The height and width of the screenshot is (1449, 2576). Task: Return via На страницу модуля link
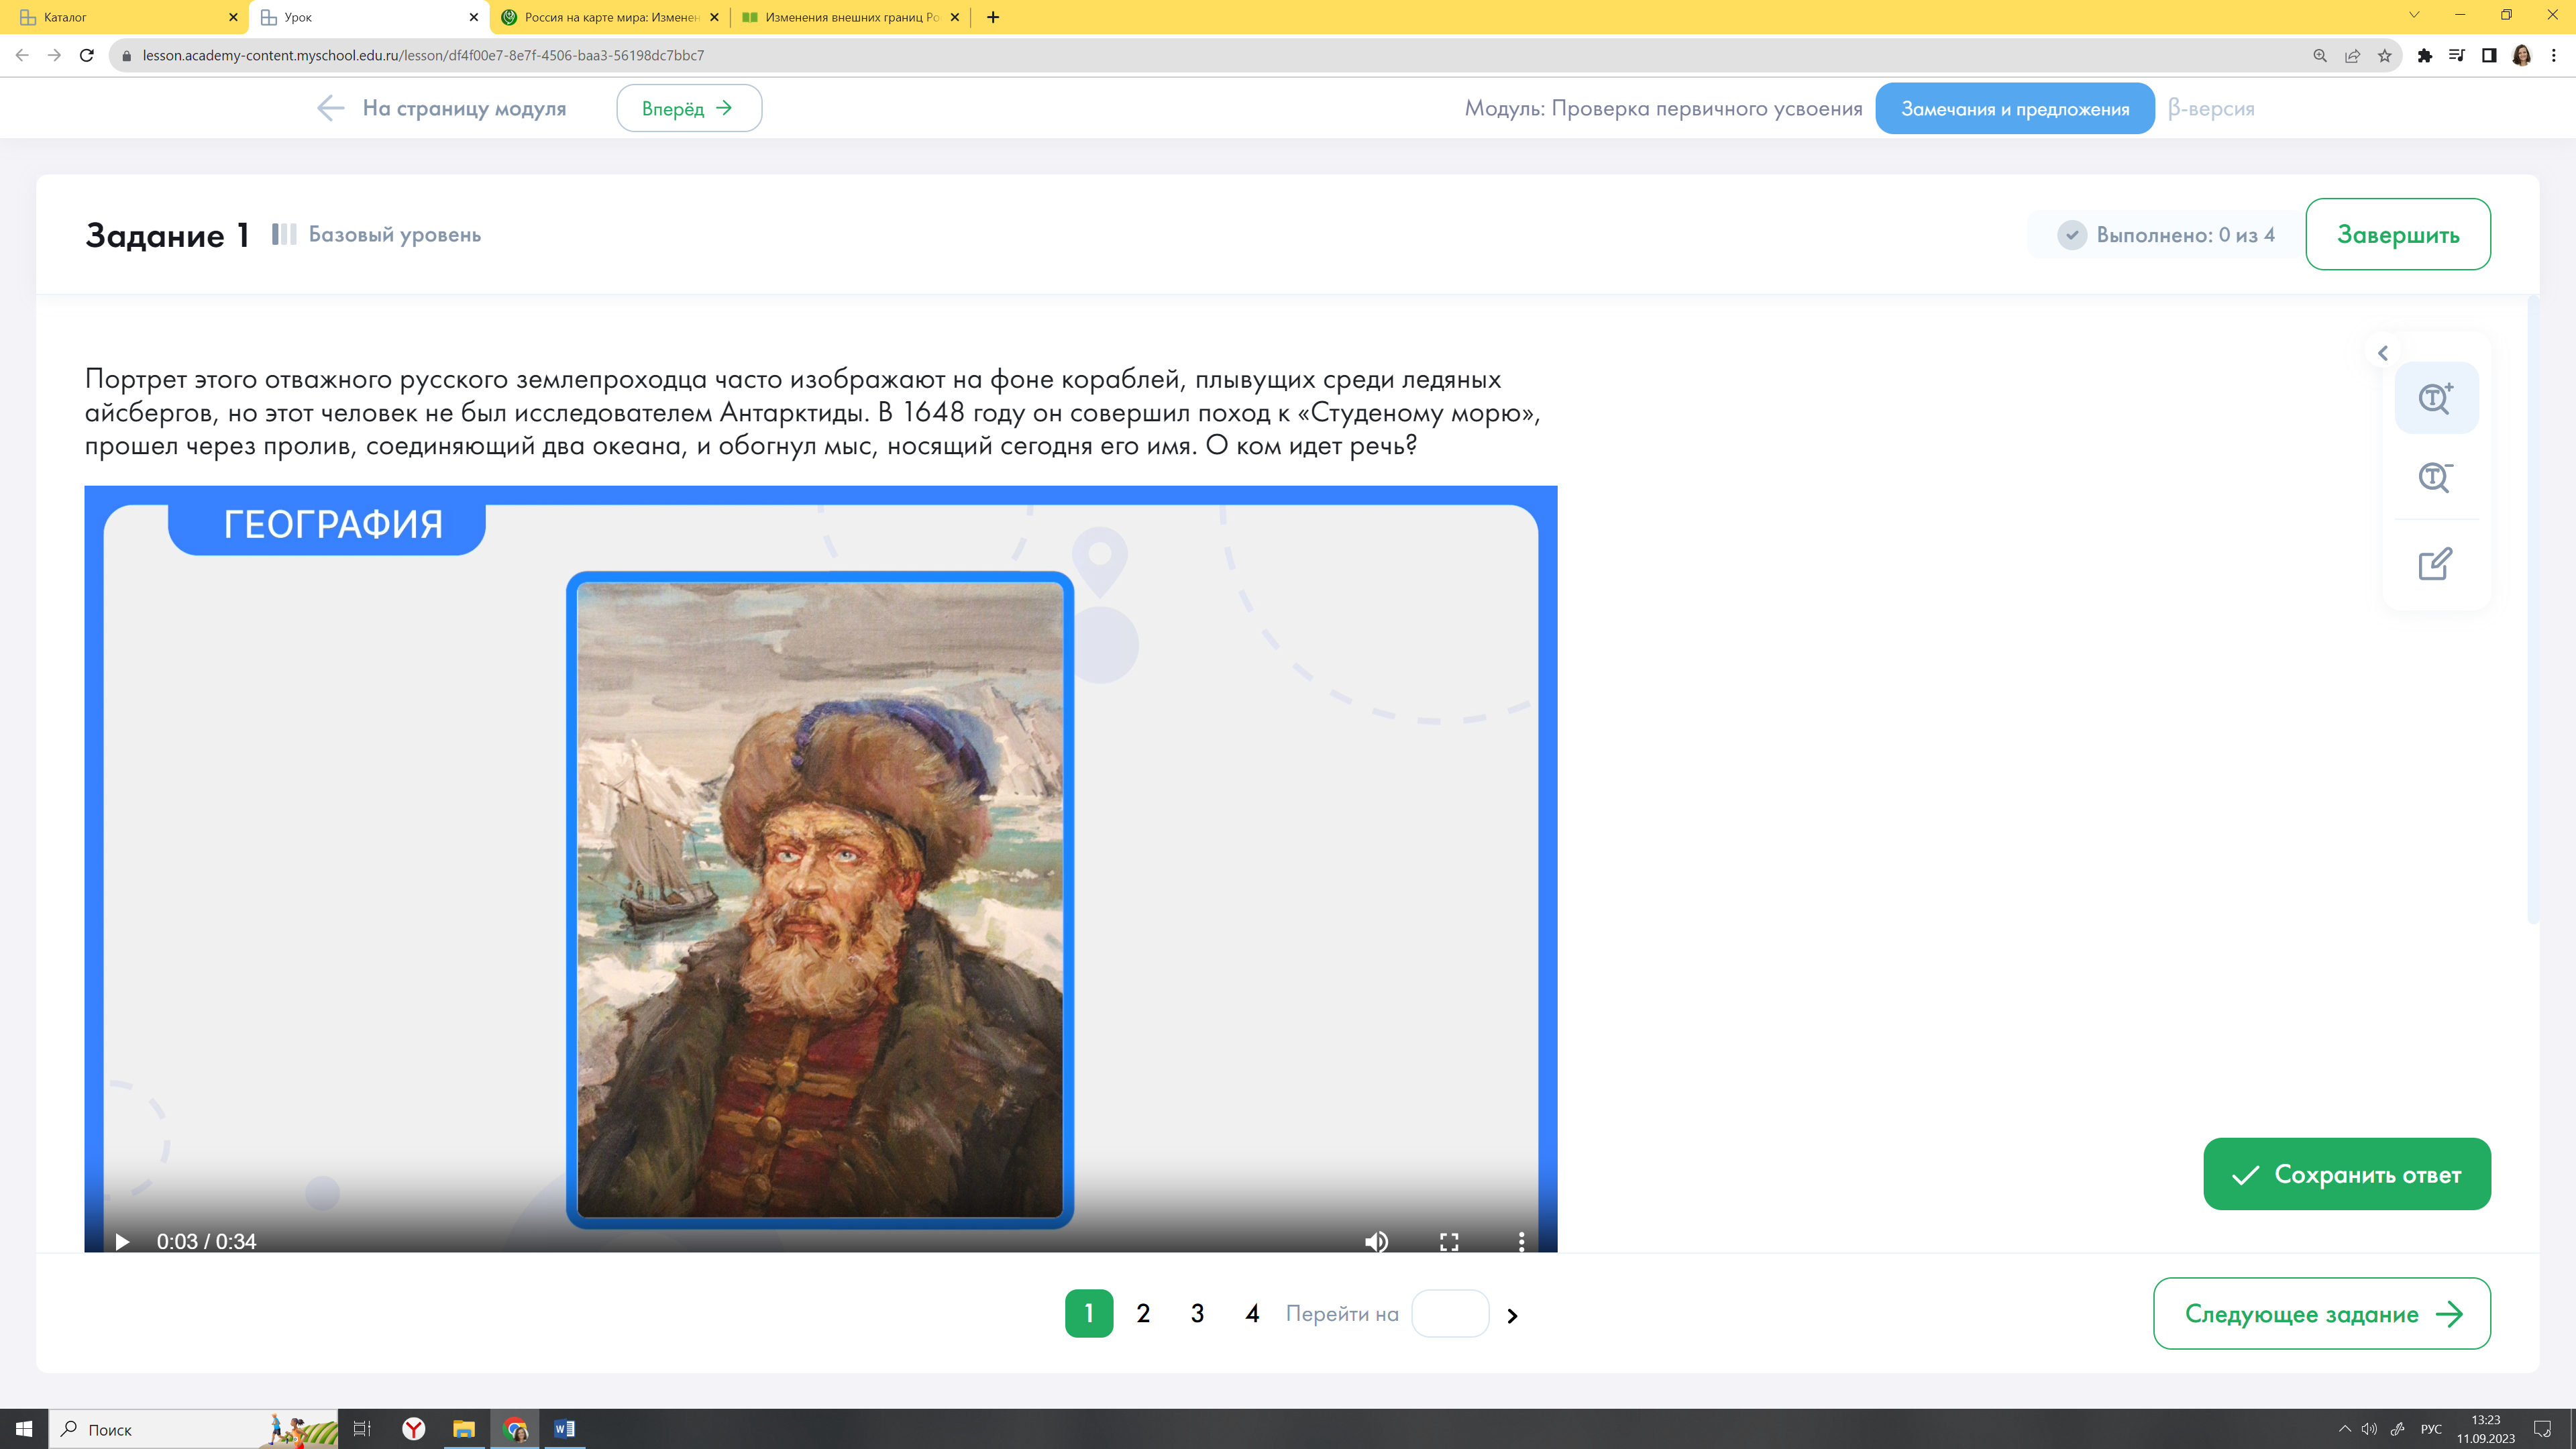click(x=441, y=108)
